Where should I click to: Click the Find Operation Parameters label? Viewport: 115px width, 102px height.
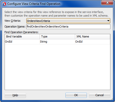(x=21, y=32)
